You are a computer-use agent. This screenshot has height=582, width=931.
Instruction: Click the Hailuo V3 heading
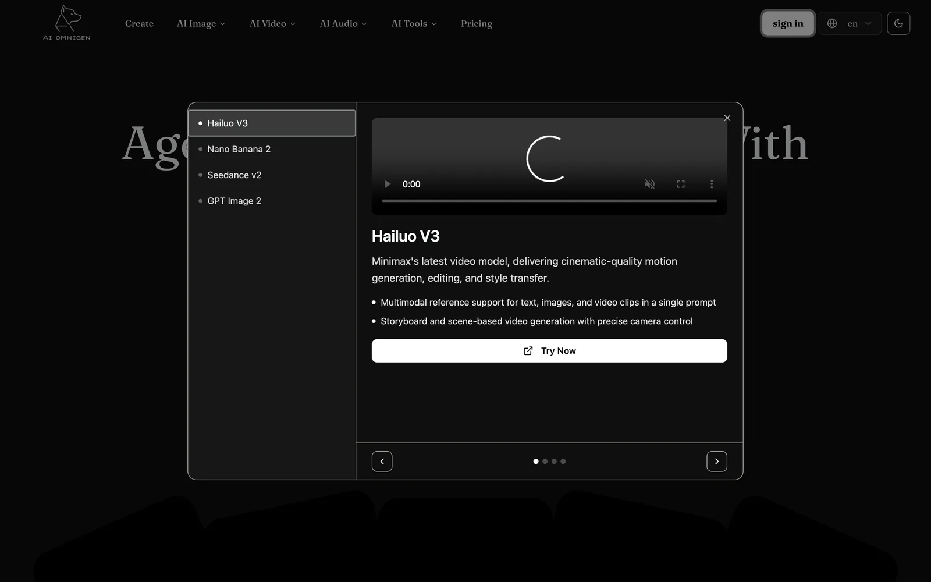[406, 236]
